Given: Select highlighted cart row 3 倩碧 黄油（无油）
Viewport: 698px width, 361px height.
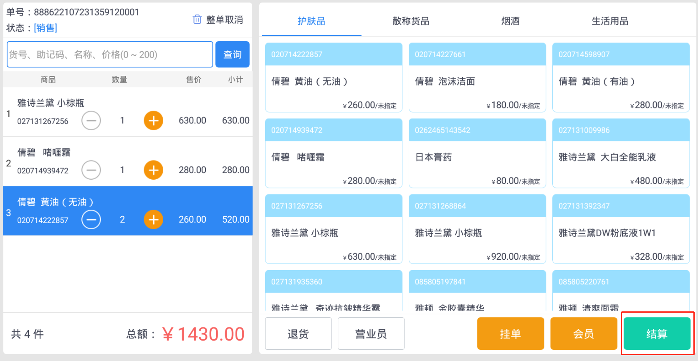Looking at the screenshot, I should (x=128, y=211).
